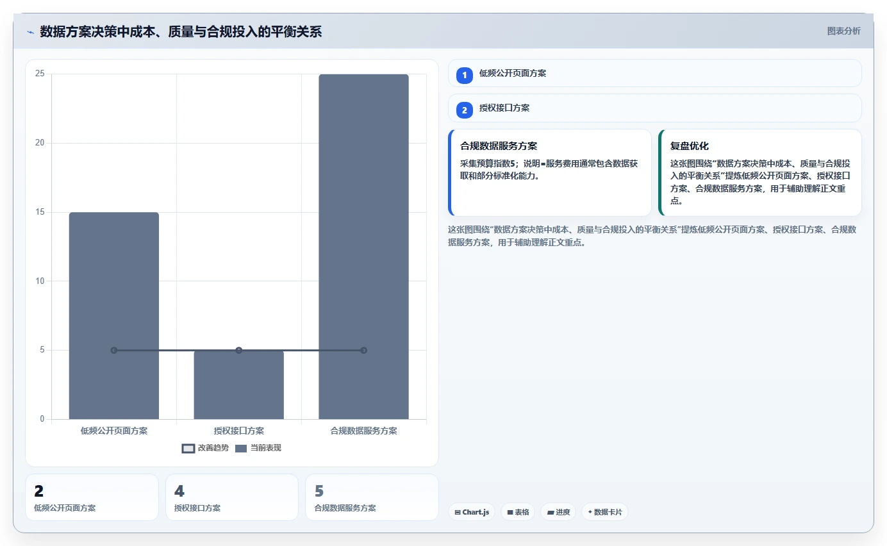887x546 pixels.
Task: Toggle the 改善趋势 legend entry
Action: tap(205, 448)
